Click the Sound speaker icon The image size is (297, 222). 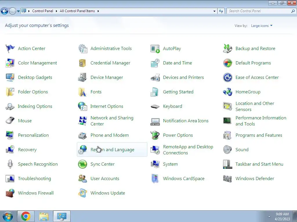[227, 150]
